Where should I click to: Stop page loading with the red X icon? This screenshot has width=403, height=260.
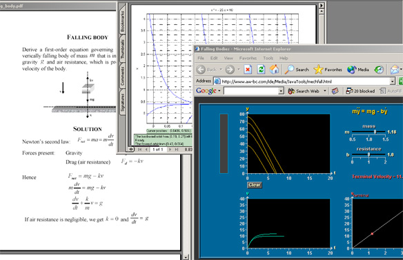[248, 70]
